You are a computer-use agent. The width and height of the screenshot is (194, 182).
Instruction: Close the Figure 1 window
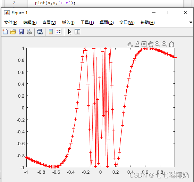point(185,13)
